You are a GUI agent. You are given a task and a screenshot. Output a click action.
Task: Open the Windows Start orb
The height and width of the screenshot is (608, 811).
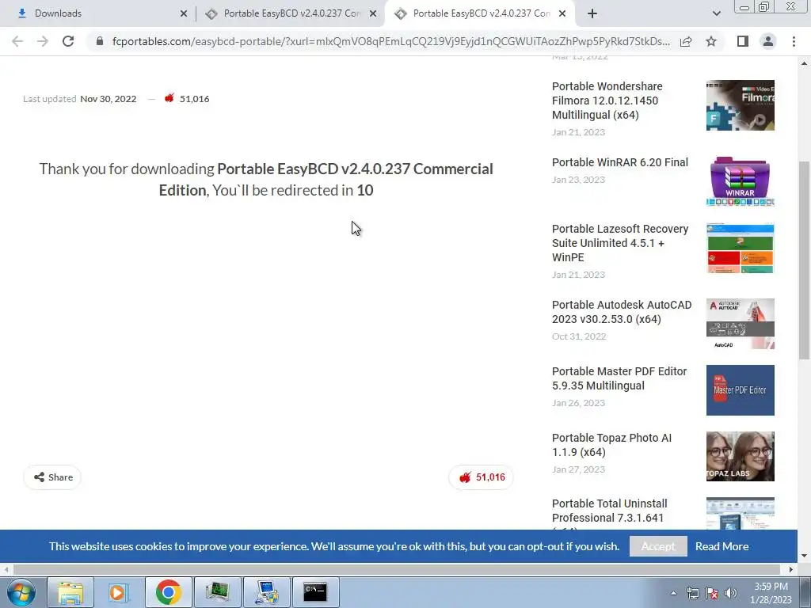click(x=21, y=592)
